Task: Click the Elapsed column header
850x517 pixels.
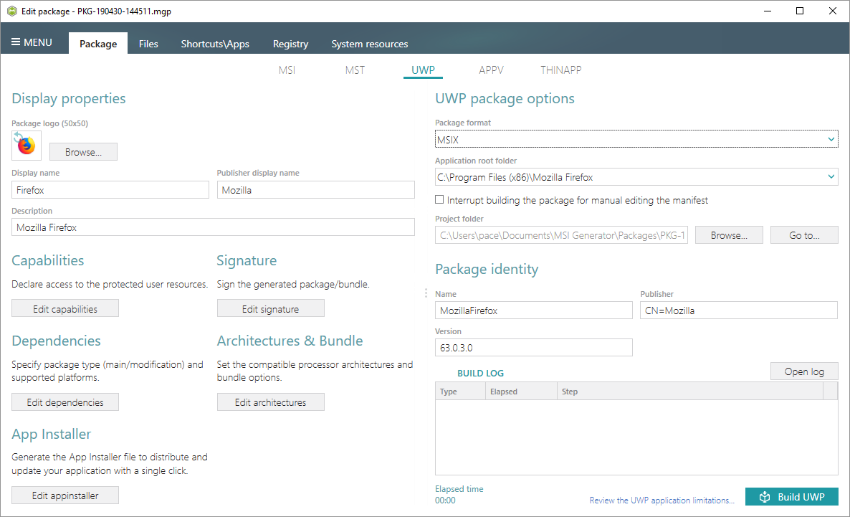Action: click(521, 391)
